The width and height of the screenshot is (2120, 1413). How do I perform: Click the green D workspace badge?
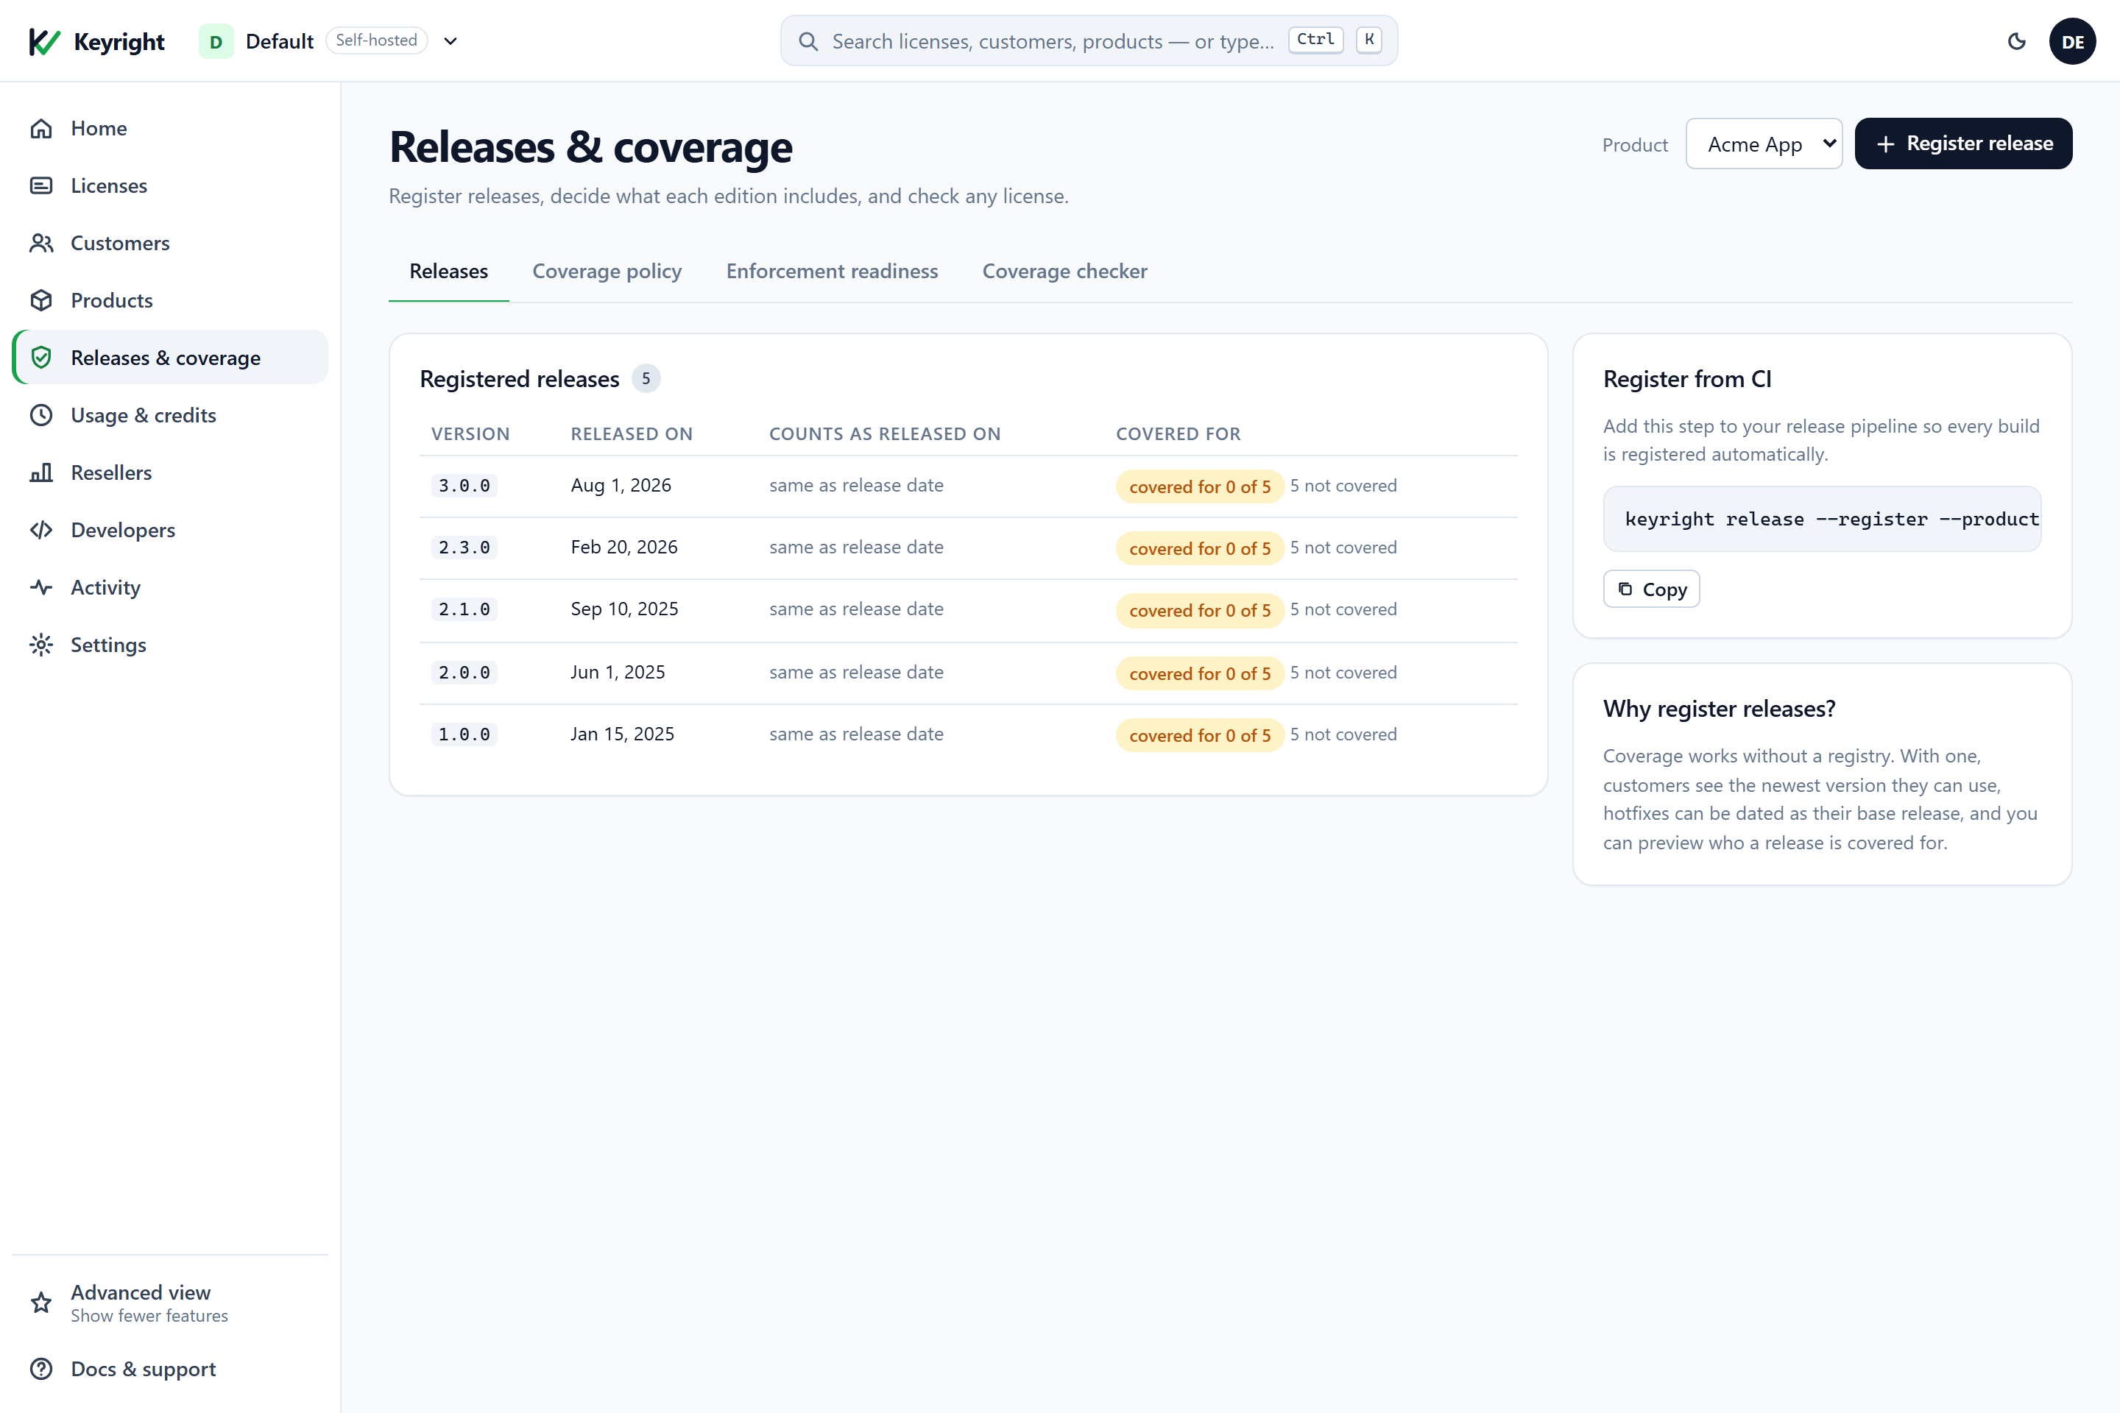[x=216, y=41]
